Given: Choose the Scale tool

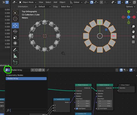Looking at the screenshot, I should click(15, 37).
